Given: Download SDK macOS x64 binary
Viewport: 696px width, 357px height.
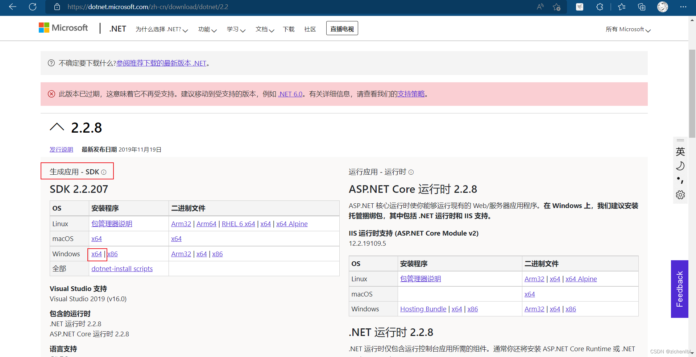Looking at the screenshot, I should pos(176,238).
